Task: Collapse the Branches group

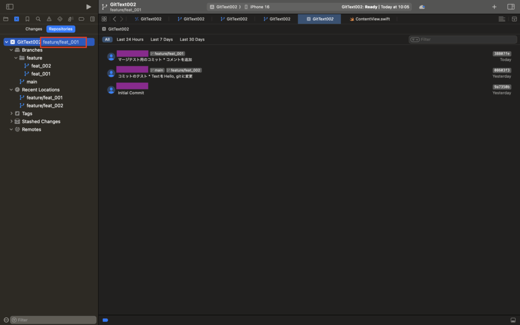Action: [11, 50]
